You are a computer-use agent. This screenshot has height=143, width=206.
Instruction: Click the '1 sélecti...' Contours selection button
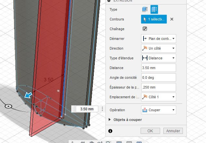tap(154, 19)
